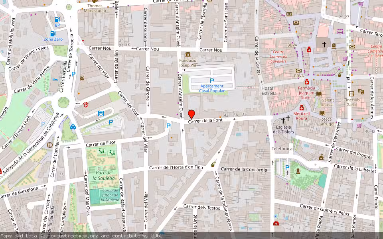
Task: Click the Zona Zero fuel pump icon
Action: (53, 33)
